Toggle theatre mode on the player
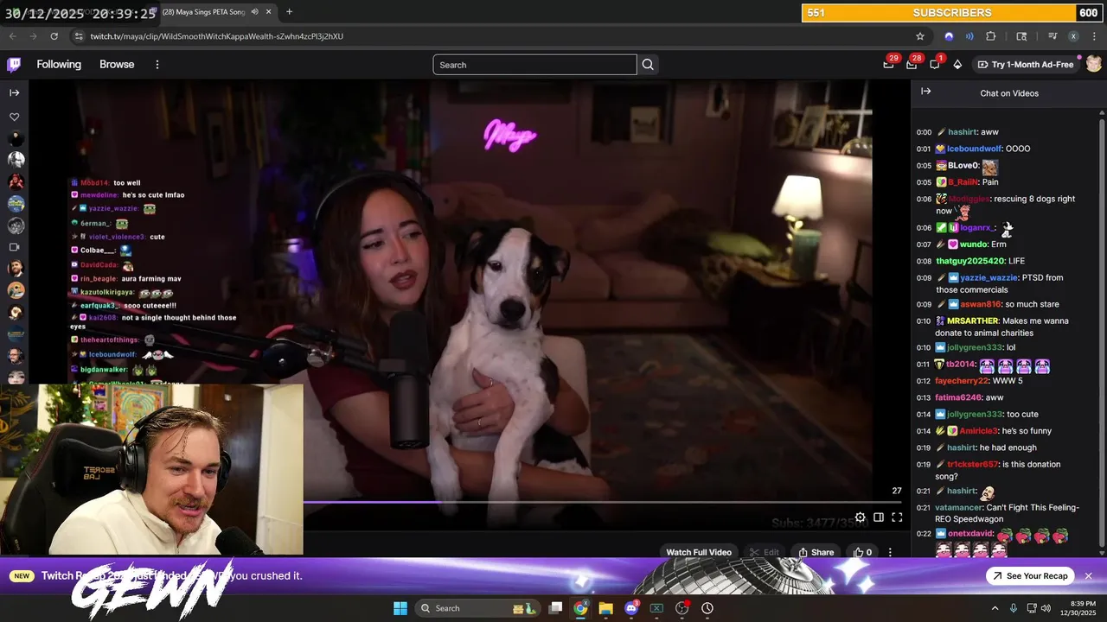Image resolution: width=1107 pixels, height=622 pixels. pos(879,517)
